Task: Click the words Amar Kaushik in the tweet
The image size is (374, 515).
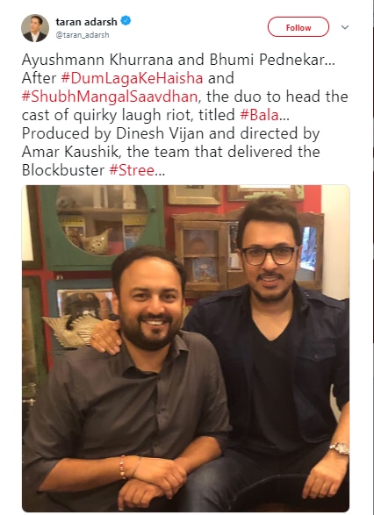Action: [x=70, y=152]
